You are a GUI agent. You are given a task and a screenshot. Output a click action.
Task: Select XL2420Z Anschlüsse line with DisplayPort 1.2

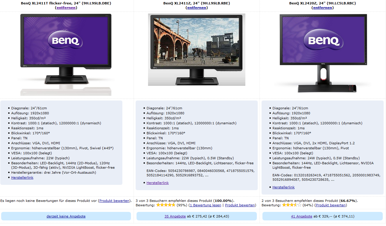pos(313,143)
